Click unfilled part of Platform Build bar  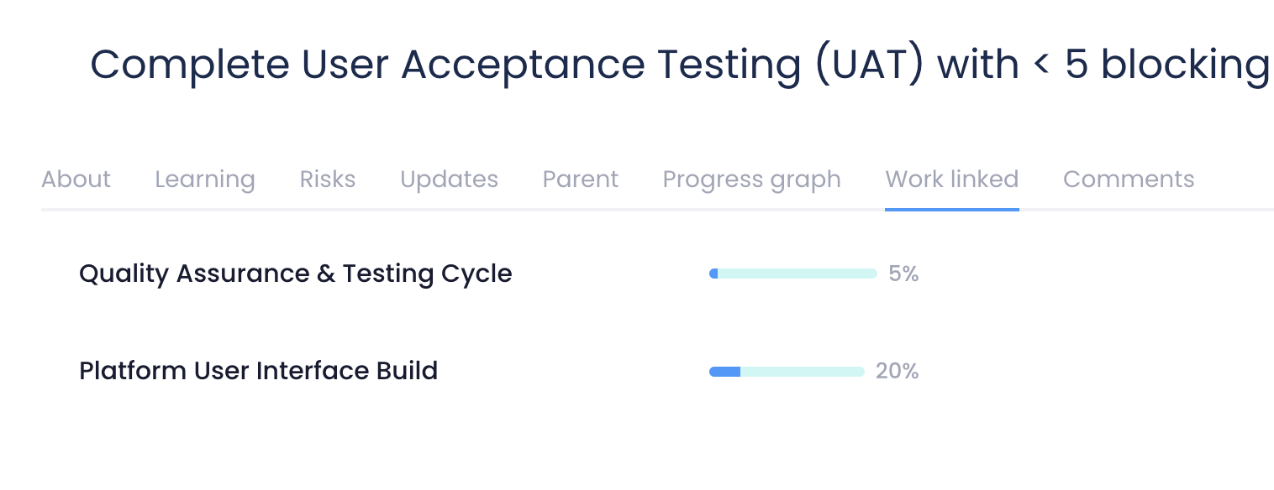[x=803, y=372]
